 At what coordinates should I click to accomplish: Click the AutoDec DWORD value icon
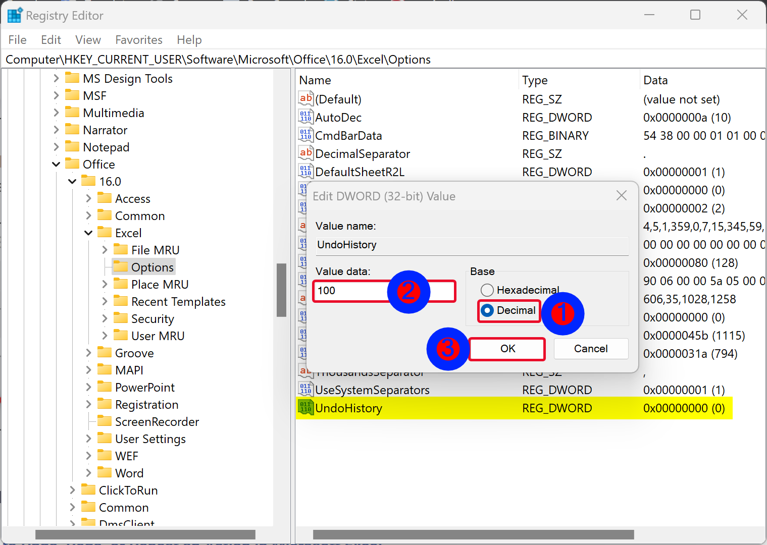[x=306, y=117]
